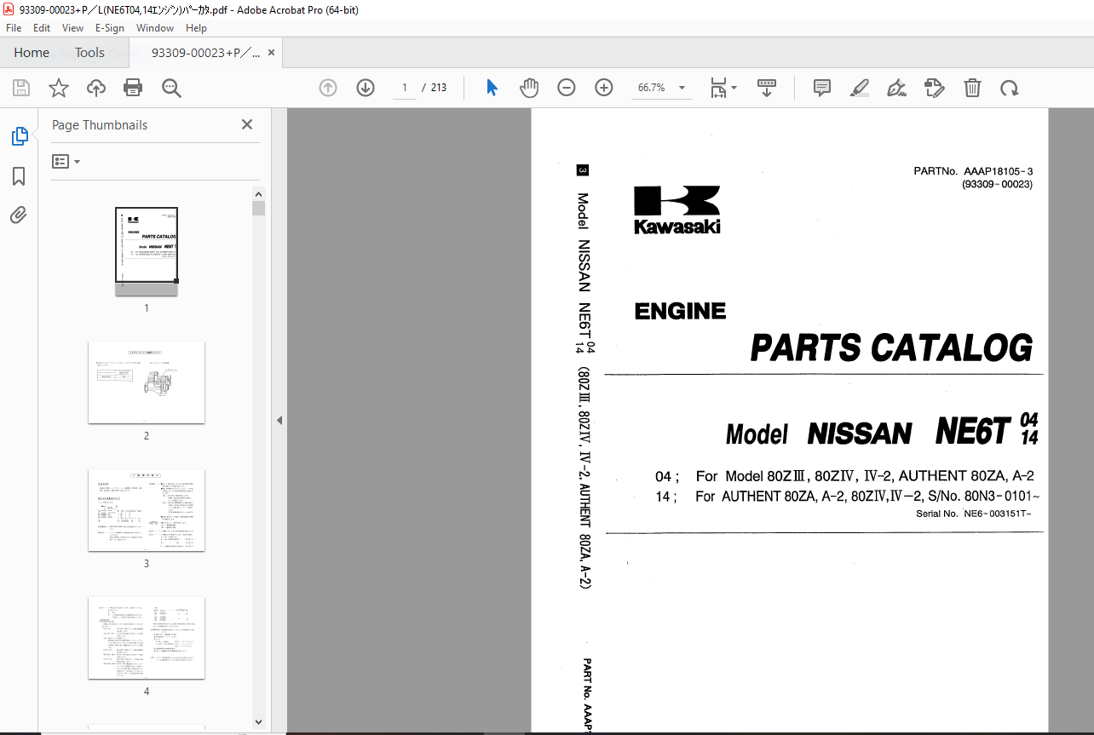
Task: Go to the previous page arrow
Action: [x=328, y=88]
